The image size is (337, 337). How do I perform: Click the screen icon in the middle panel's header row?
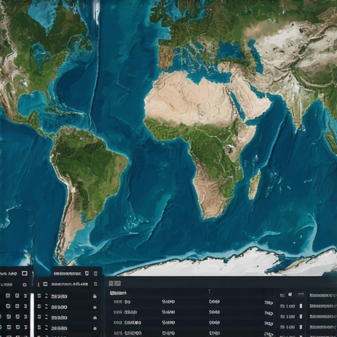[45, 284]
